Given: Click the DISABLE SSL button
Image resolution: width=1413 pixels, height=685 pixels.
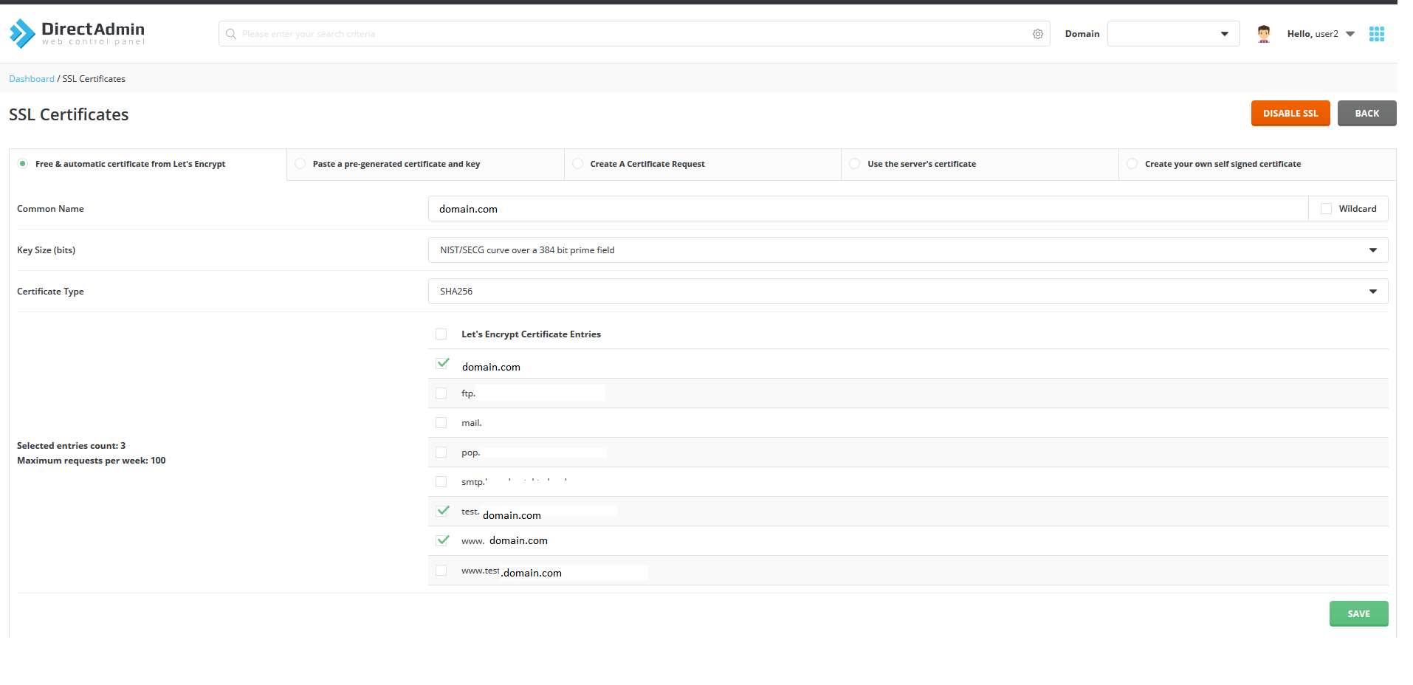Looking at the screenshot, I should coord(1290,114).
